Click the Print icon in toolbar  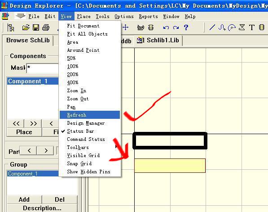[x=46, y=27]
